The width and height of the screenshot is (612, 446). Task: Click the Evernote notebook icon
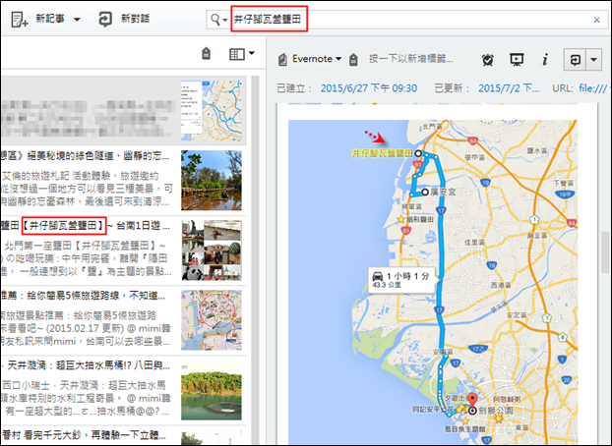pos(282,60)
